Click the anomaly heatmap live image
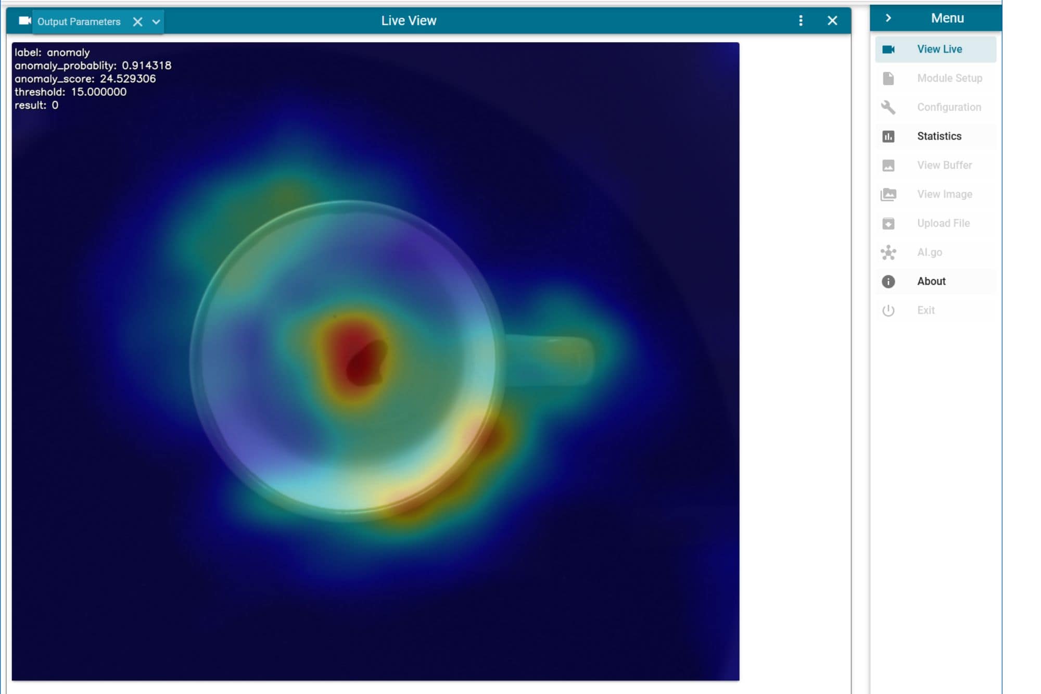 coord(375,361)
